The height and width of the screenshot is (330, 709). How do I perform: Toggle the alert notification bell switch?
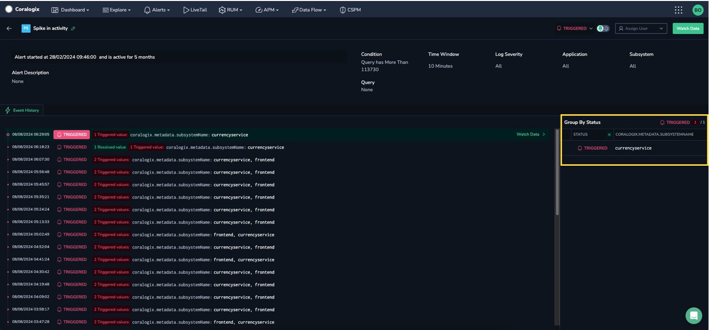(x=603, y=28)
